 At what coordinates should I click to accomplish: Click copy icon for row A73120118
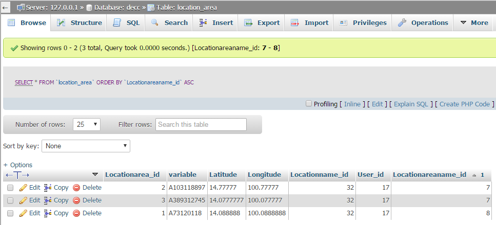click(x=48, y=213)
